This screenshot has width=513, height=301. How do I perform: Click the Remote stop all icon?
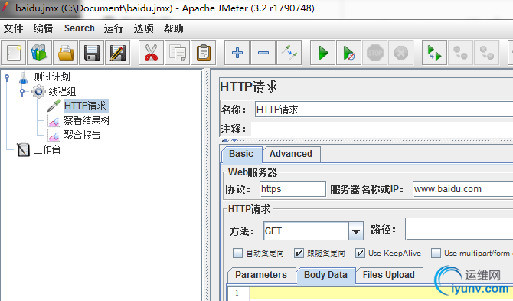click(x=461, y=53)
